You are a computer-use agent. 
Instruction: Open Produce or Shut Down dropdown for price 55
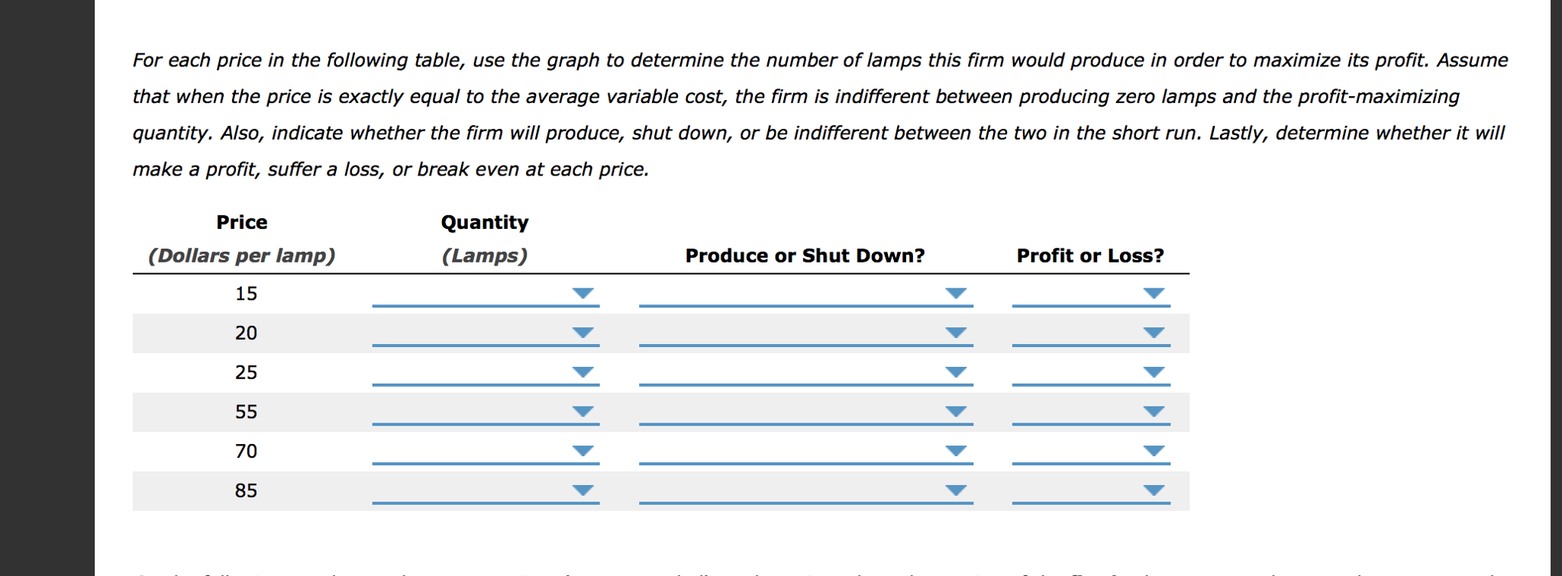click(x=956, y=412)
